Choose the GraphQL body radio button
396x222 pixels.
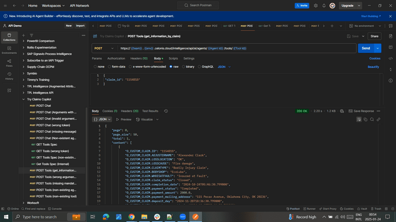click(205, 67)
